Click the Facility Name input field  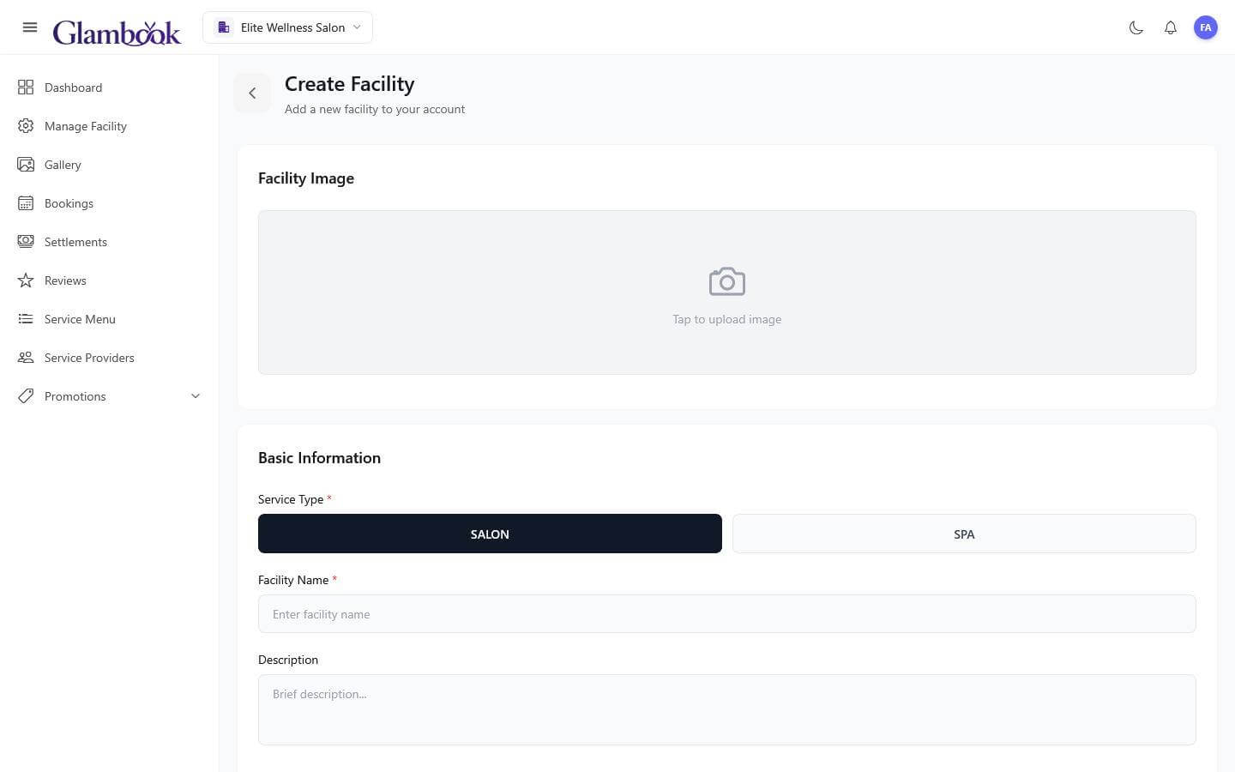(x=726, y=614)
